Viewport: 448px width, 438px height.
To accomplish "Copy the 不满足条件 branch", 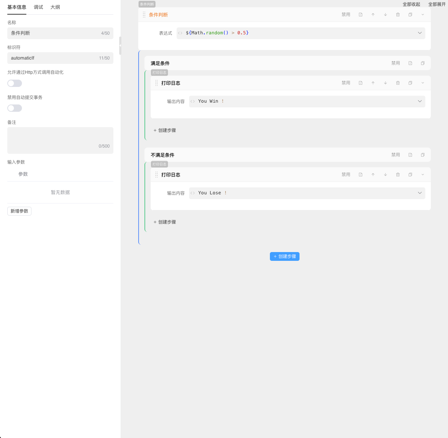I will [x=423, y=155].
